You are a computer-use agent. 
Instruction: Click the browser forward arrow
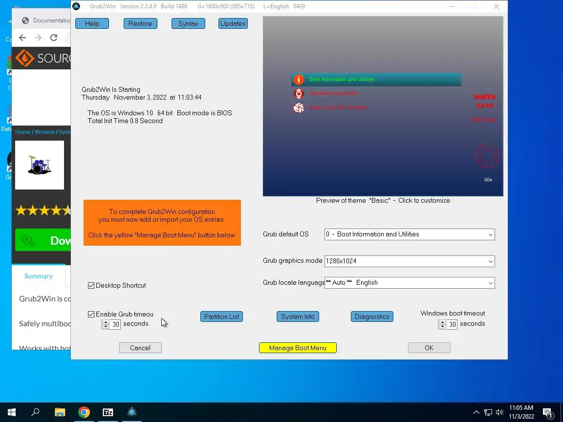(x=38, y=38)
